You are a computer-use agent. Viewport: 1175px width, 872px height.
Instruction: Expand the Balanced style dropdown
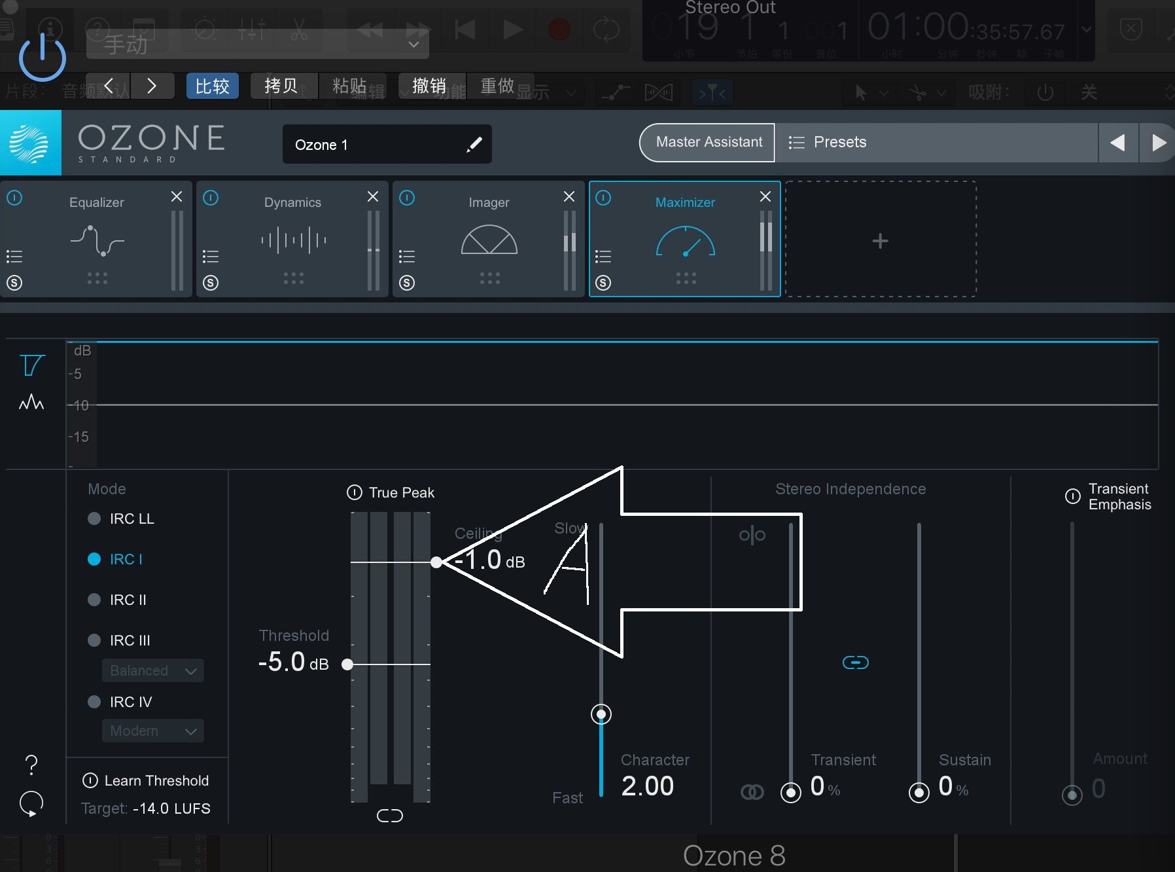(153, 670)
